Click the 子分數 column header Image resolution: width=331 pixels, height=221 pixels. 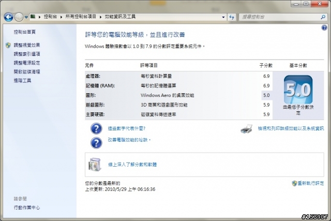[x=266, y=66]
